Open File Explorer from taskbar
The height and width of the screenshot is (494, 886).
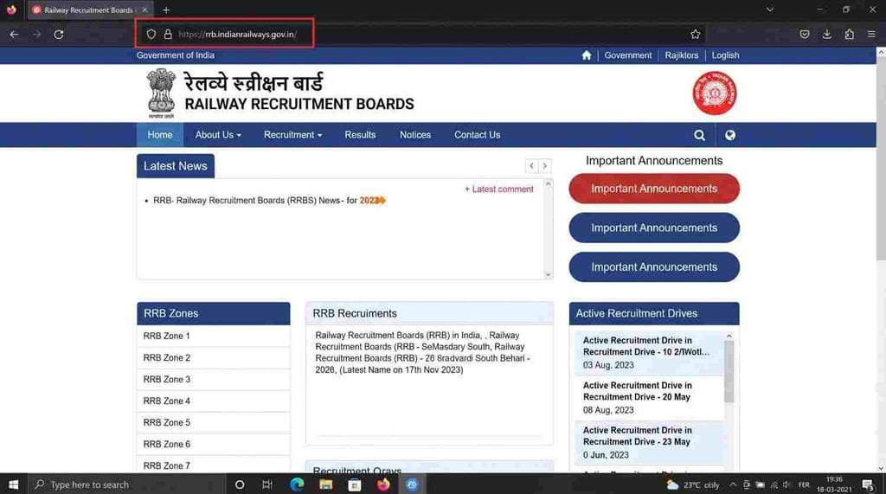[325, 484]
